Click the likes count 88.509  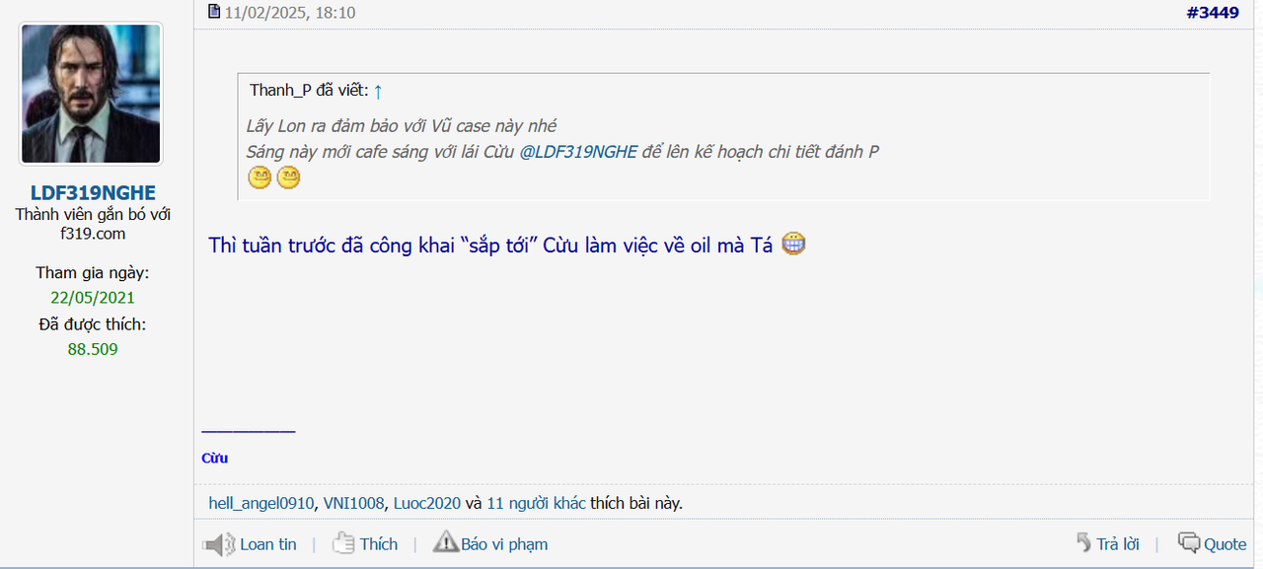coord(93,349)
